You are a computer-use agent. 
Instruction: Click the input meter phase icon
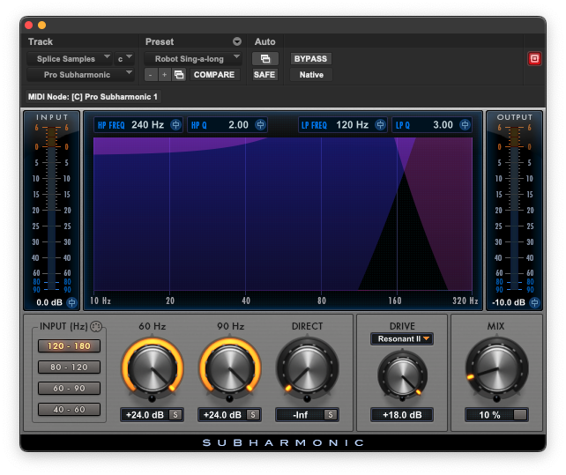[72, 302]
